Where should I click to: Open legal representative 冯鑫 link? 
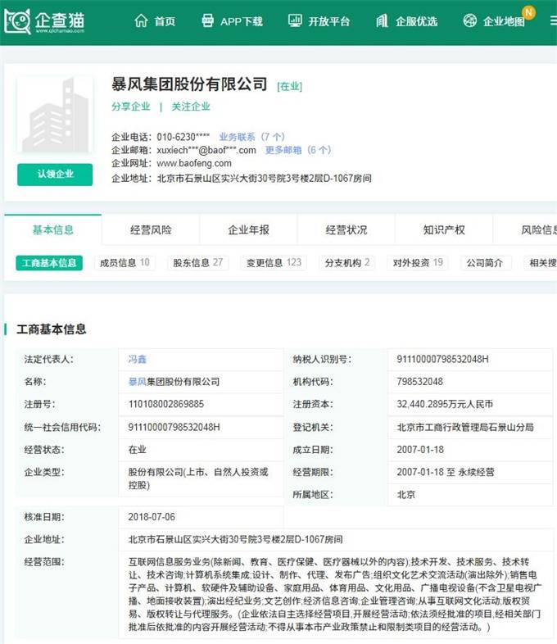tap(137, 359)
